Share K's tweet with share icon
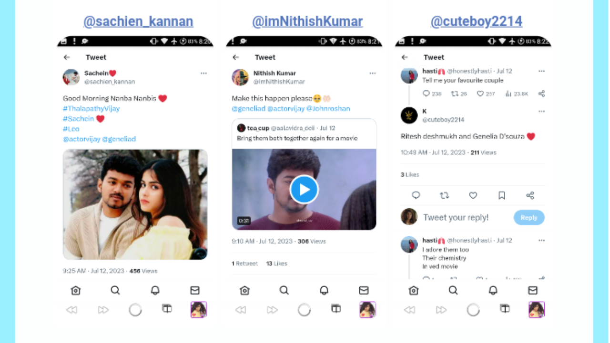 click(x=530, y=195)
